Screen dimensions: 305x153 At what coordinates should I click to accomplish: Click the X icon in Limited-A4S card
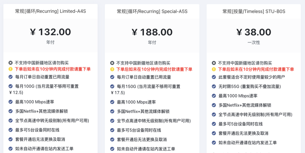[10, 63]
